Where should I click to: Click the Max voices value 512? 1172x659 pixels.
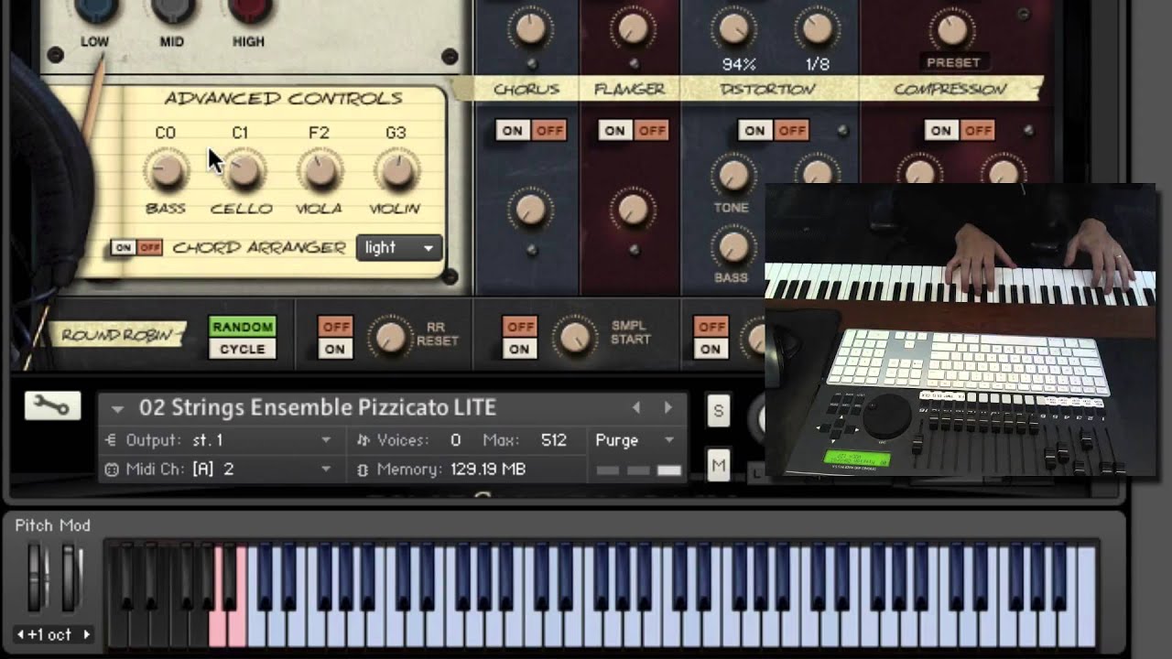tap(553, 440)
